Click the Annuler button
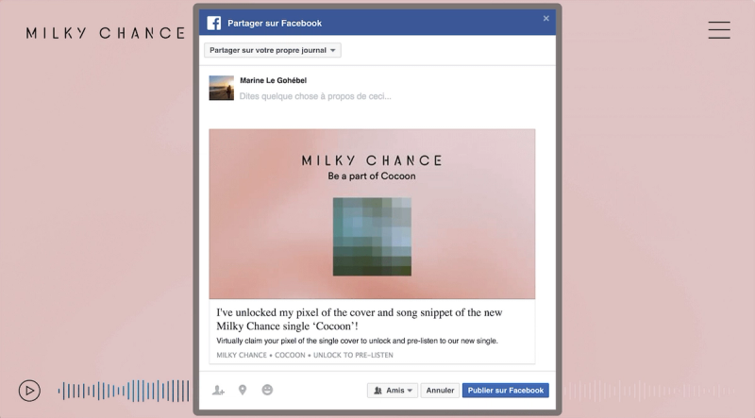The height and width of the screenshot is (418, 755). coord(440,390)
